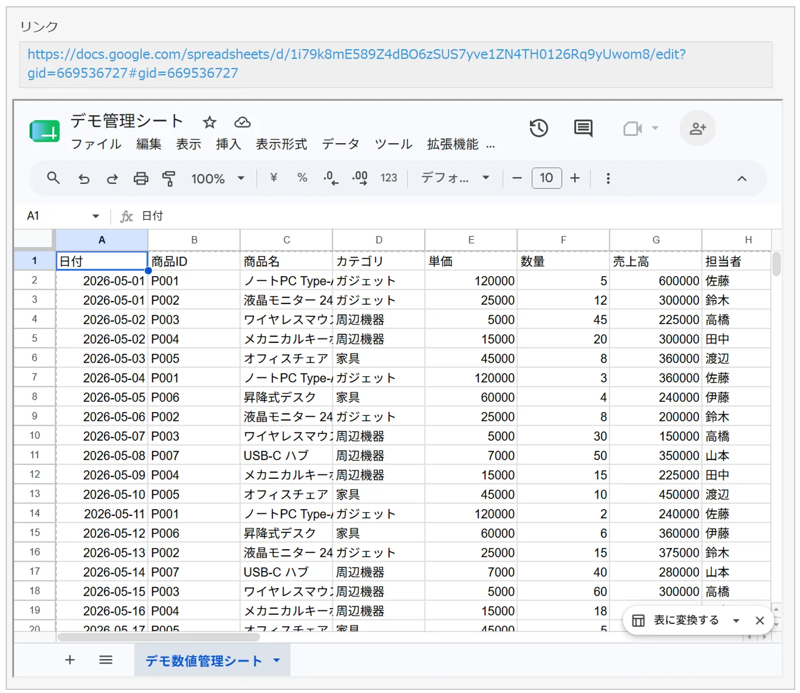The width and height of the screenshot is (800, 693).
Task: Apply percent format
Action: click(302, 178)
